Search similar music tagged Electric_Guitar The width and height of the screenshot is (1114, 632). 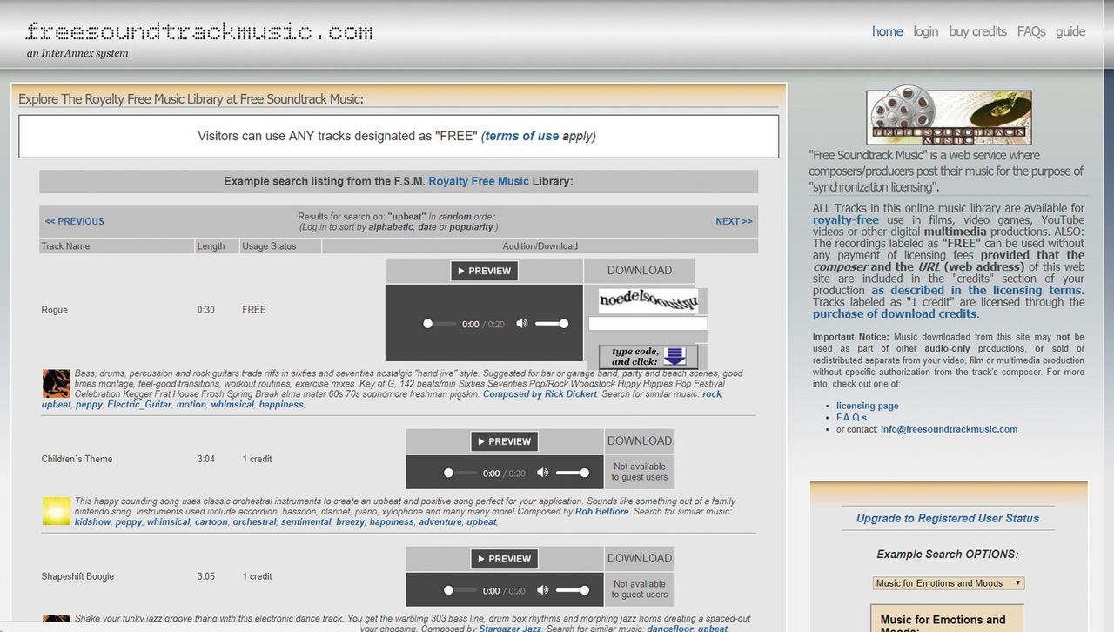138,405
